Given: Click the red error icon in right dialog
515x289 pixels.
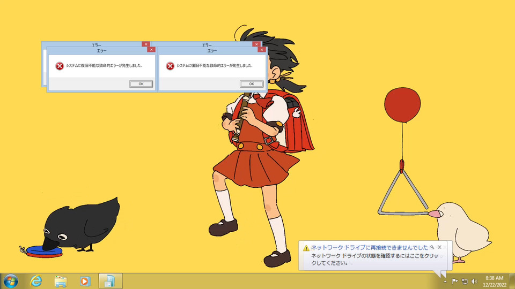Looking at the screenshot, I should click(170, 66).
